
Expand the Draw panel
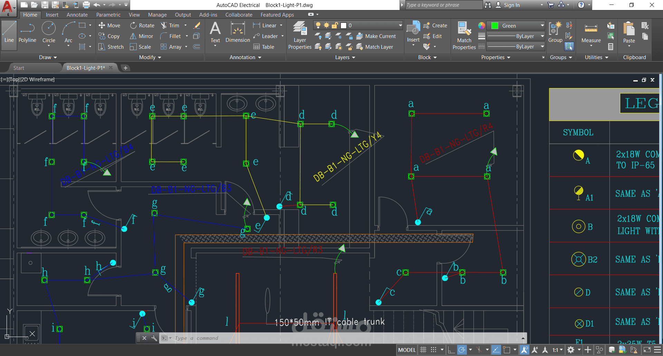click(x=48, y=57)
